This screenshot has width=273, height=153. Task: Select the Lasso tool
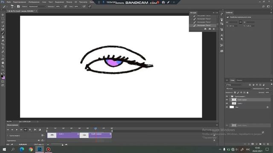pos(3,22)
